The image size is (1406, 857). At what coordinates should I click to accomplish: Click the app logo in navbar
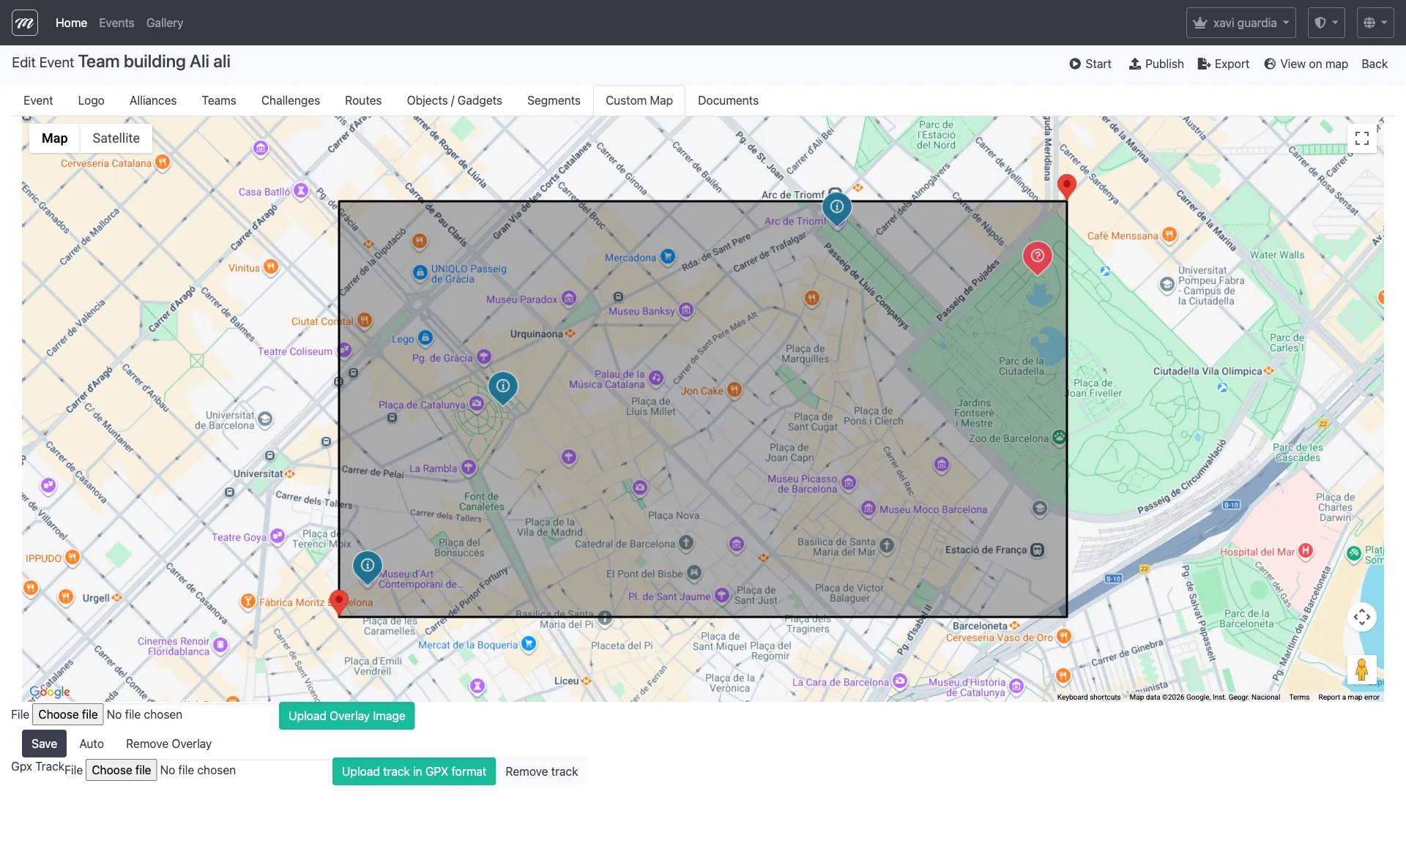[x=24, y=23]
